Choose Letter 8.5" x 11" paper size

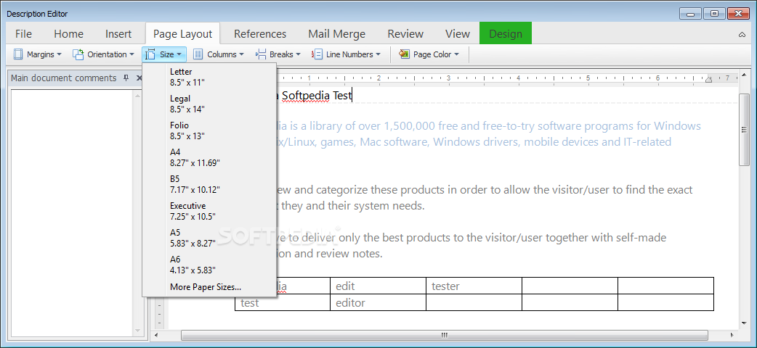click(x=209, y=77)
